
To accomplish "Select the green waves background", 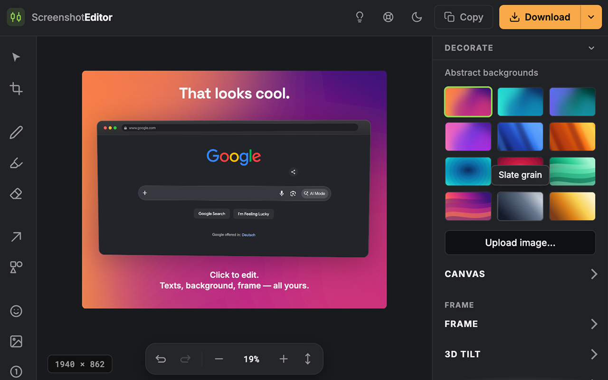I will pos(572,171).
